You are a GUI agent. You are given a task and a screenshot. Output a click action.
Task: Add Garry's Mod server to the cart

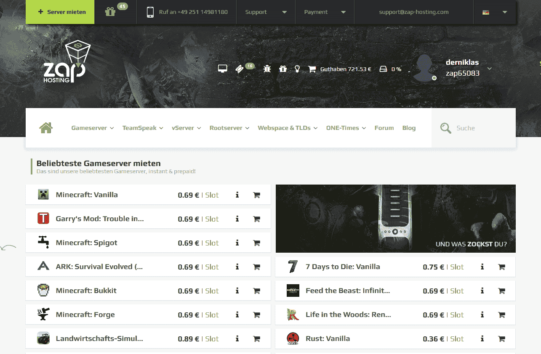click(256, 219)
